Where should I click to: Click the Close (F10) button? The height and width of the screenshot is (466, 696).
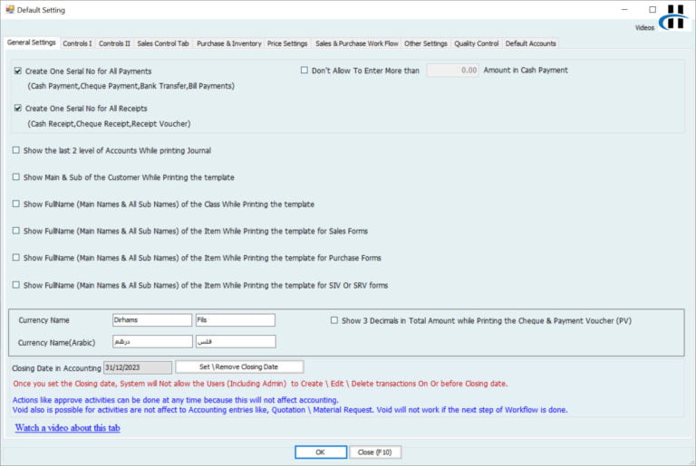tap(375, 452)
